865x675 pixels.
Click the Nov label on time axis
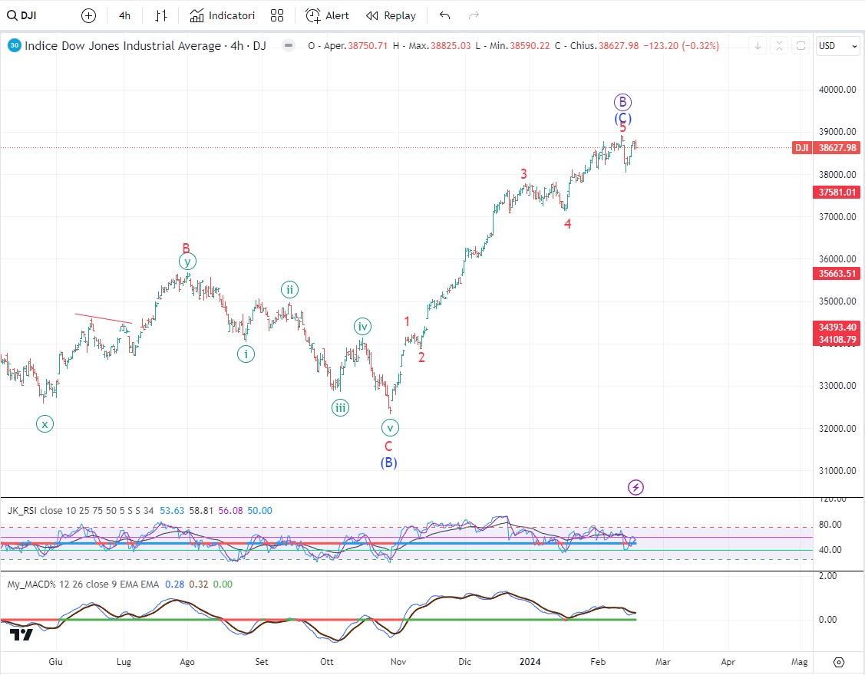click(x=398, y=662)
